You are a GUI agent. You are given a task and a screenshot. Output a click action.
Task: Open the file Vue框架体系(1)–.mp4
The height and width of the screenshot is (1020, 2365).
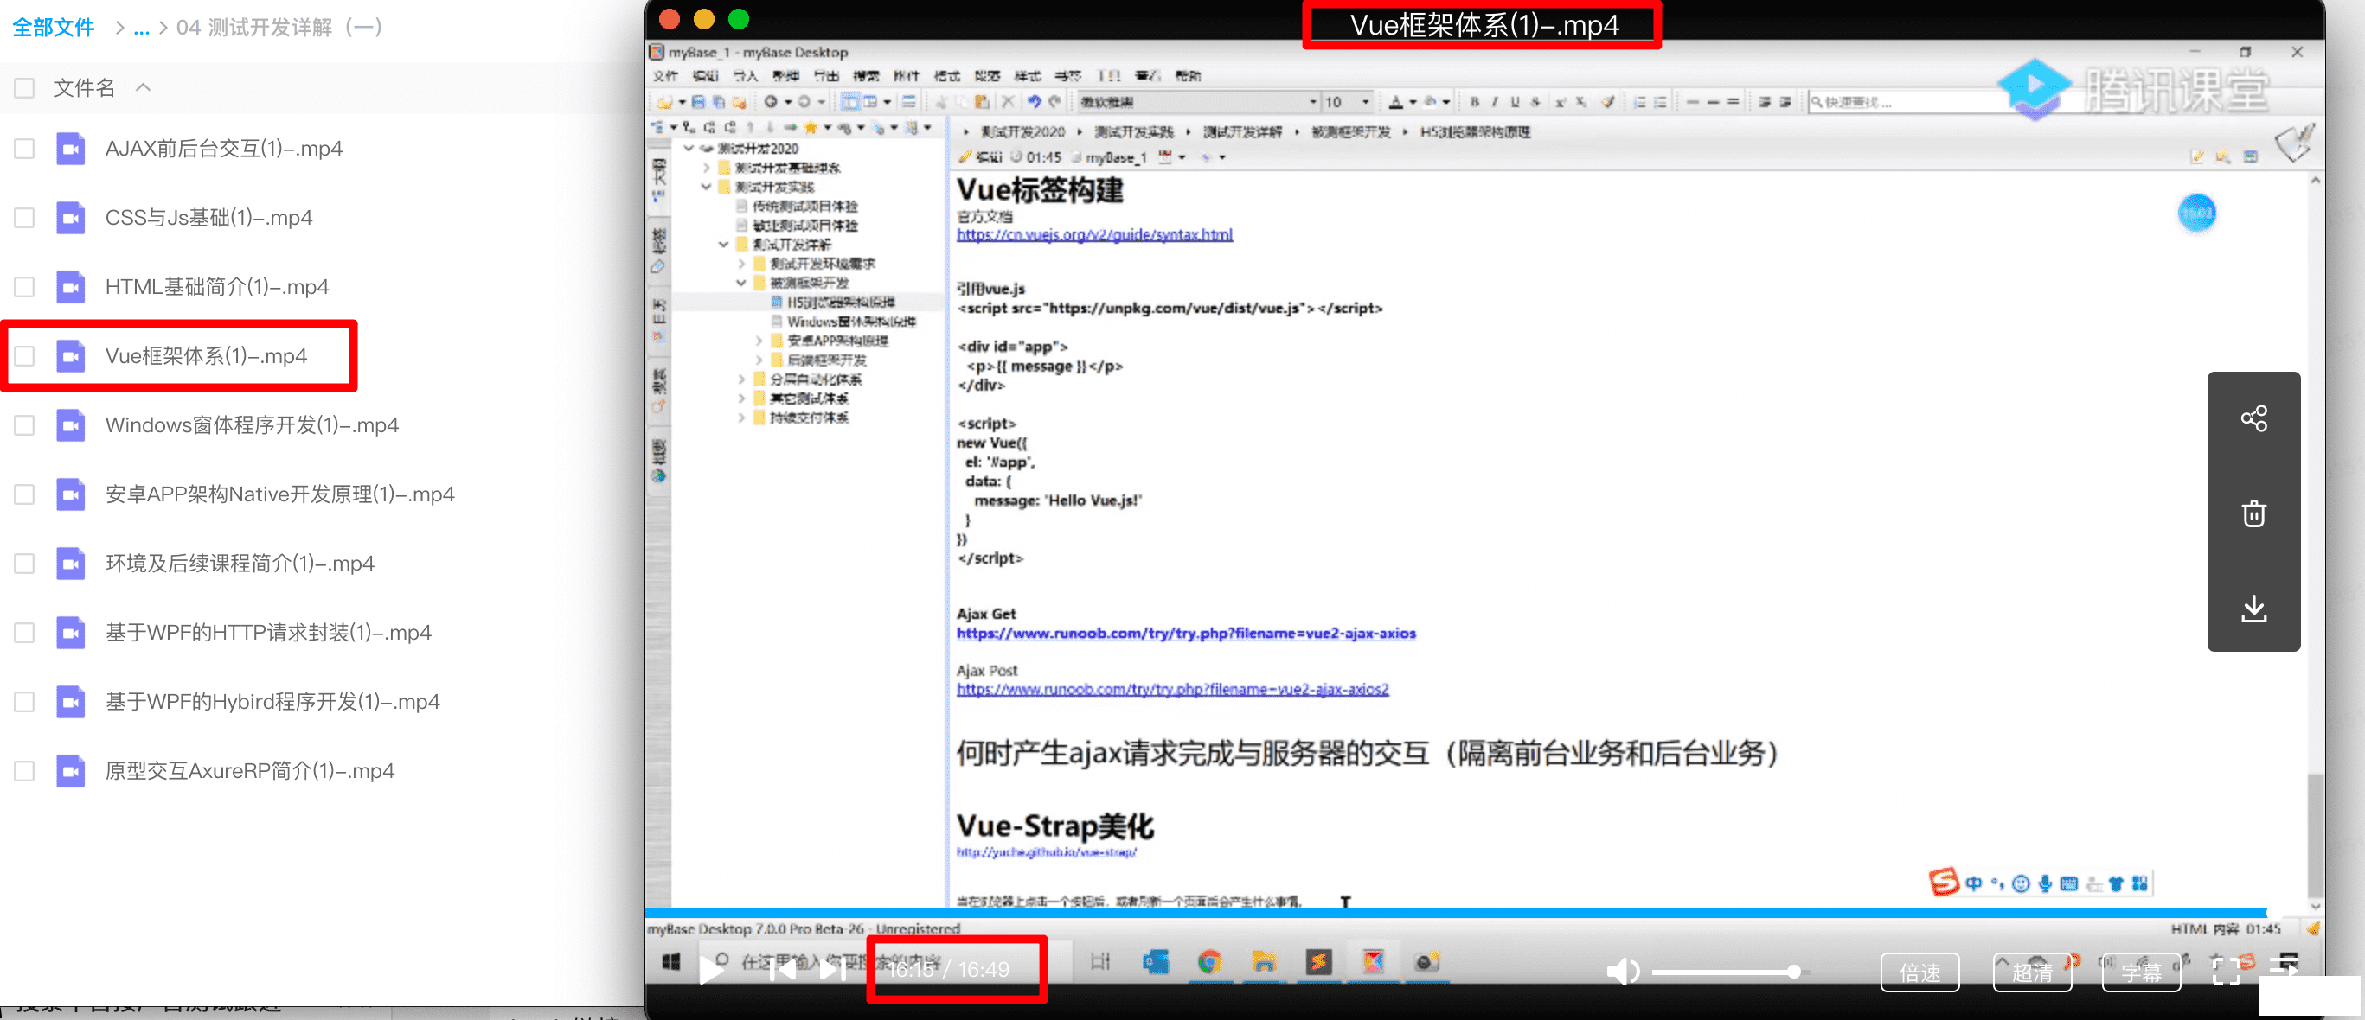(206, 356)
